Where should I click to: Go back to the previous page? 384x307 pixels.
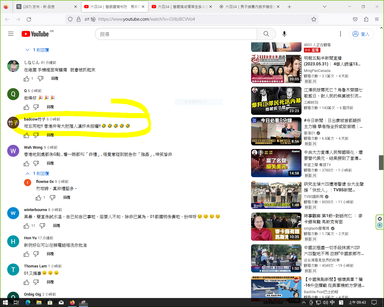coord(7,19)
